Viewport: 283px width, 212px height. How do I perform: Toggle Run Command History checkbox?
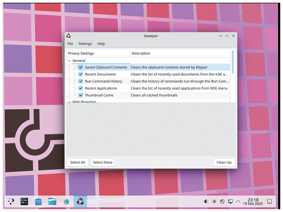pyautogui.click(x=81, y=81)
